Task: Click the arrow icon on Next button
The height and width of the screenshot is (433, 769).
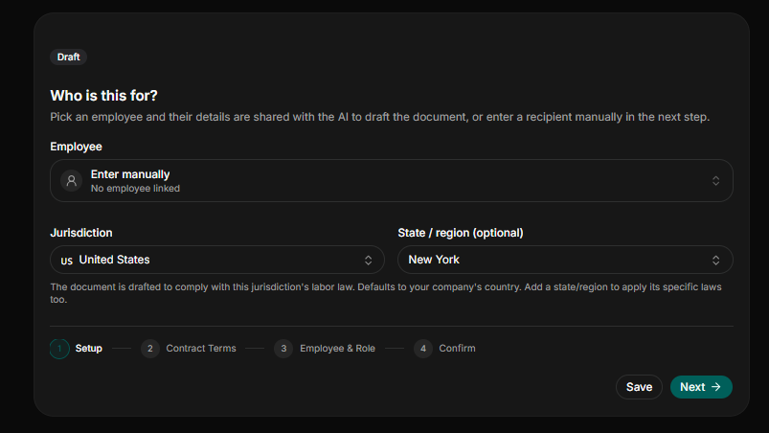Action: click(716, 387)
